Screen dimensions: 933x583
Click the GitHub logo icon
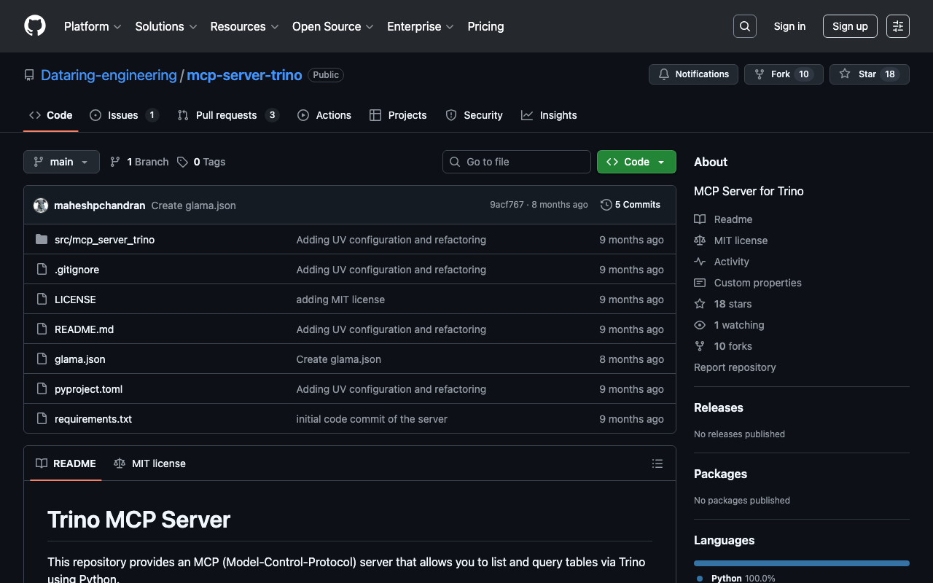(35, 26)
